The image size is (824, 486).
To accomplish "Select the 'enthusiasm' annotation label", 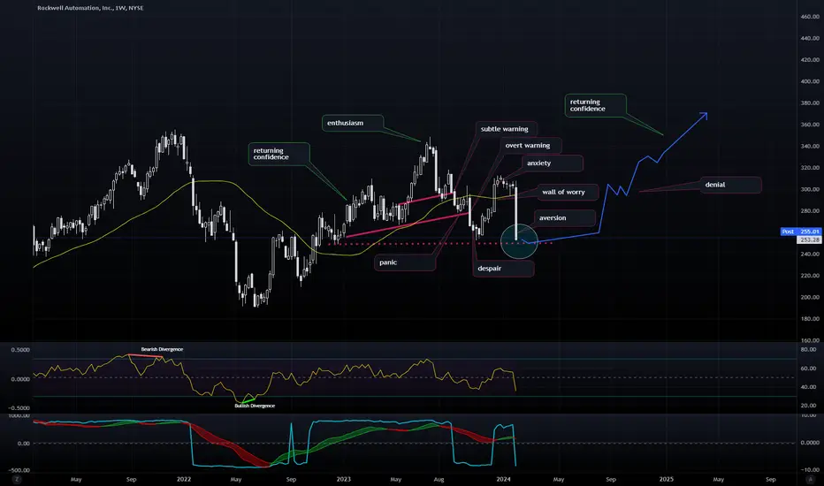I will click(x=352, y=123).
